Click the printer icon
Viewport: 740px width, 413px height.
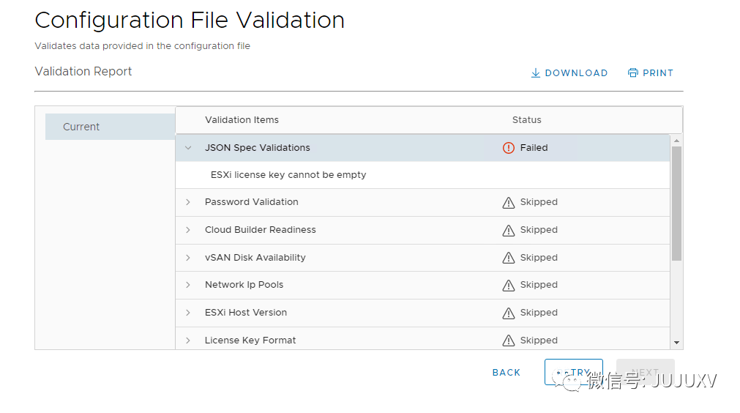pos(633,73)
